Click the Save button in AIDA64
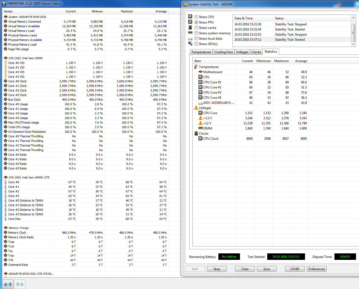 [267, 269]
